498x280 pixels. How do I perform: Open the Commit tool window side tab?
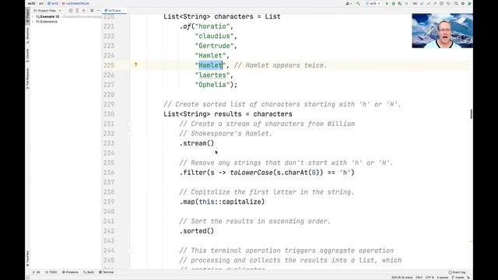click(28, 55)
